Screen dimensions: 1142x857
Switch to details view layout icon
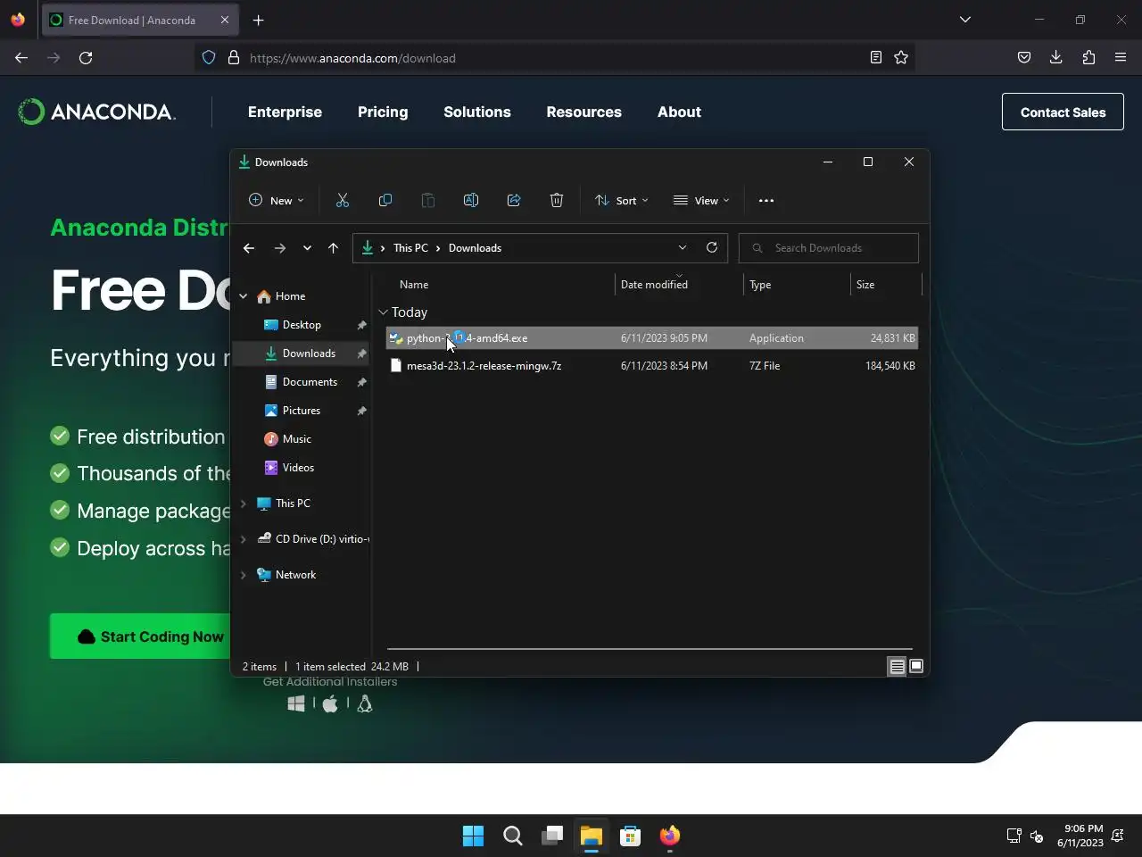pos(897,666)
